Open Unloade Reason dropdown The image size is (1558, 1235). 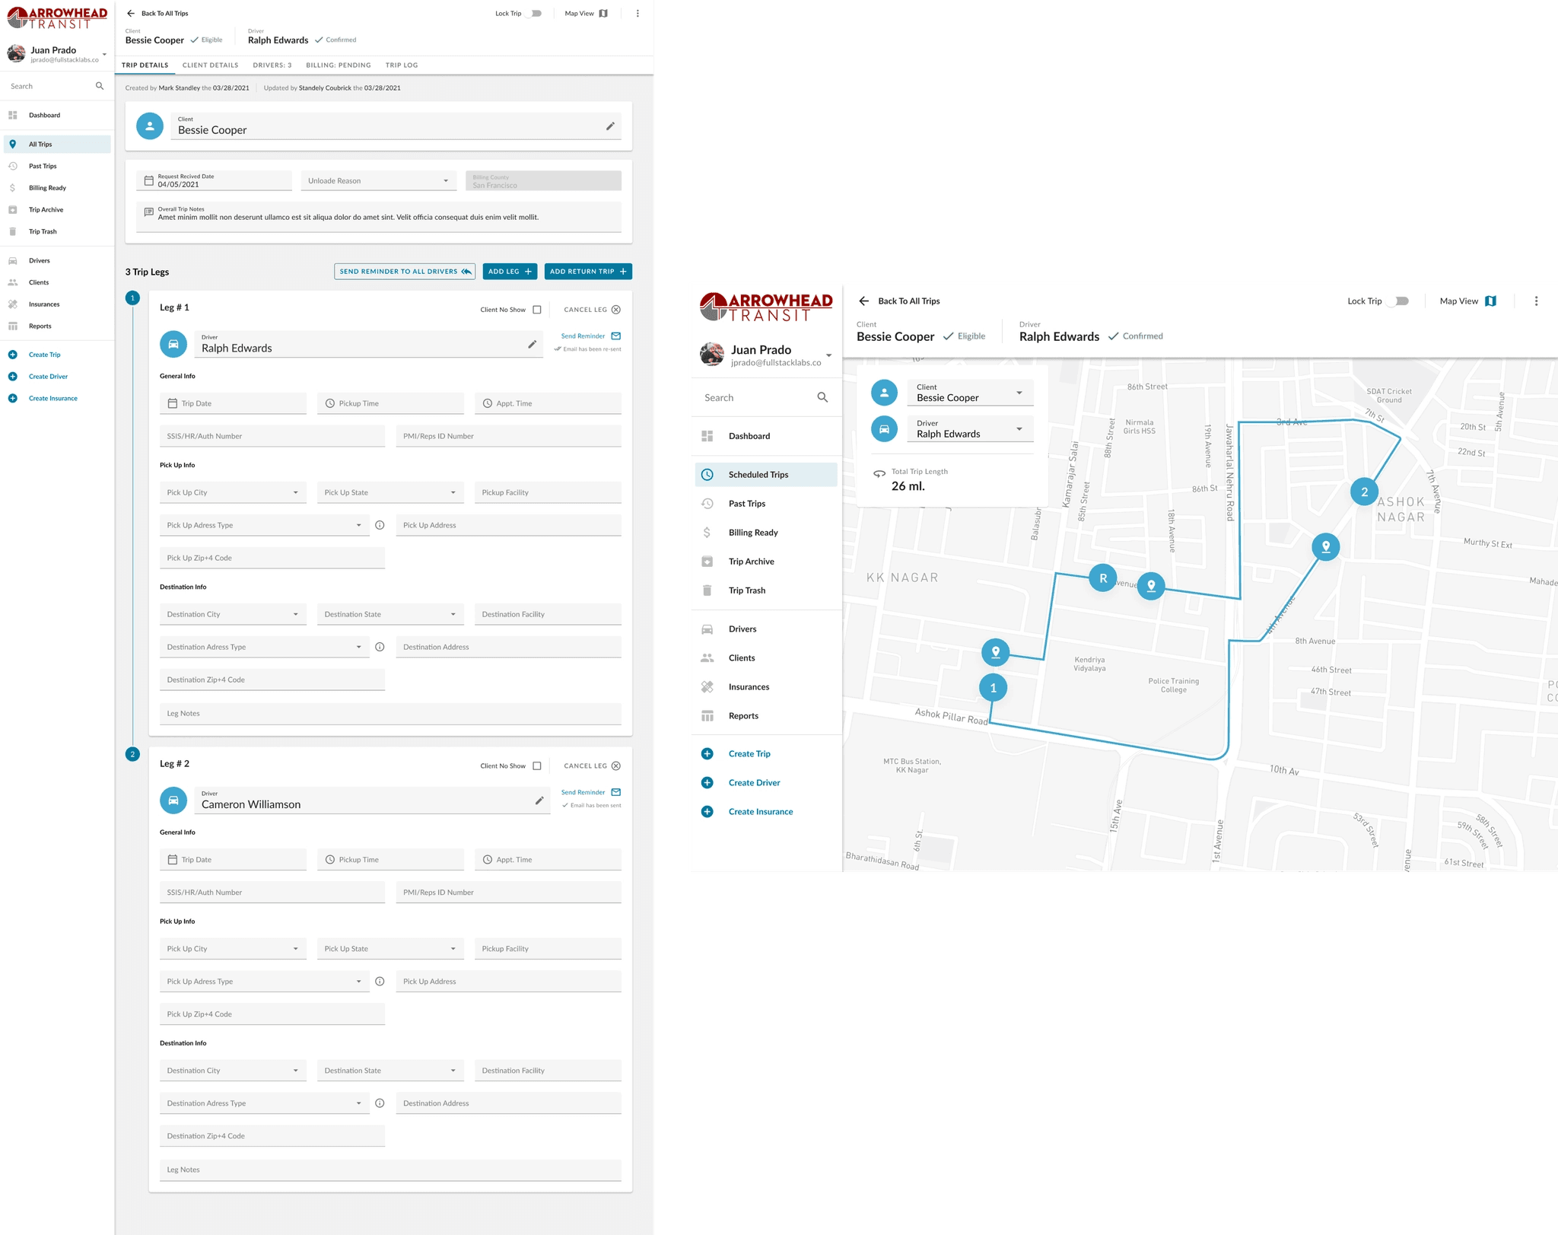coord(378,181)
